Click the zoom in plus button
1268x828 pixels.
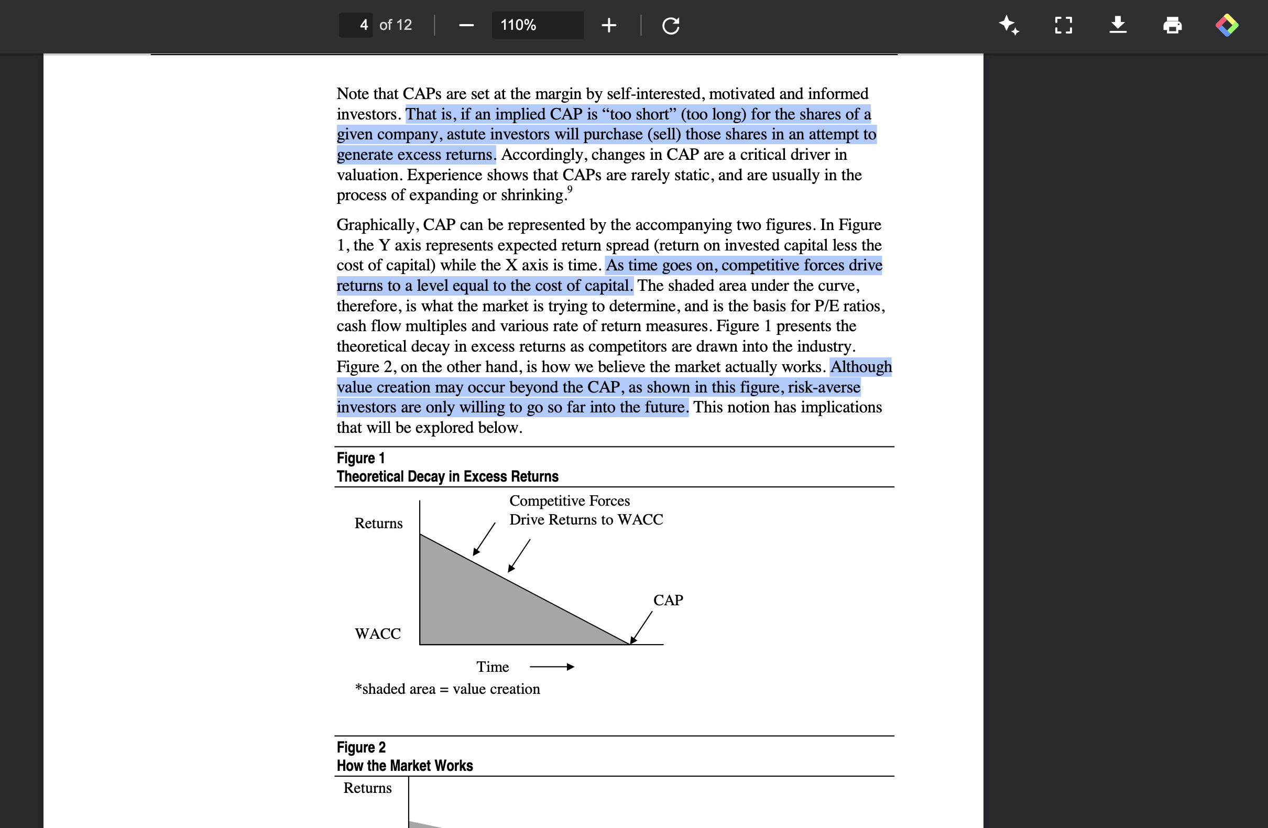(608, 25)
